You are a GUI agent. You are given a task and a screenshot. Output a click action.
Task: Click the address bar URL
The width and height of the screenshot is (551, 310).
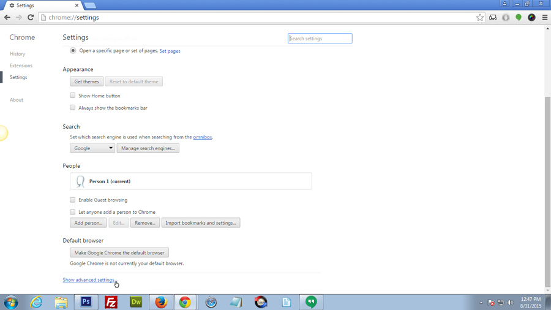[74, 17]
